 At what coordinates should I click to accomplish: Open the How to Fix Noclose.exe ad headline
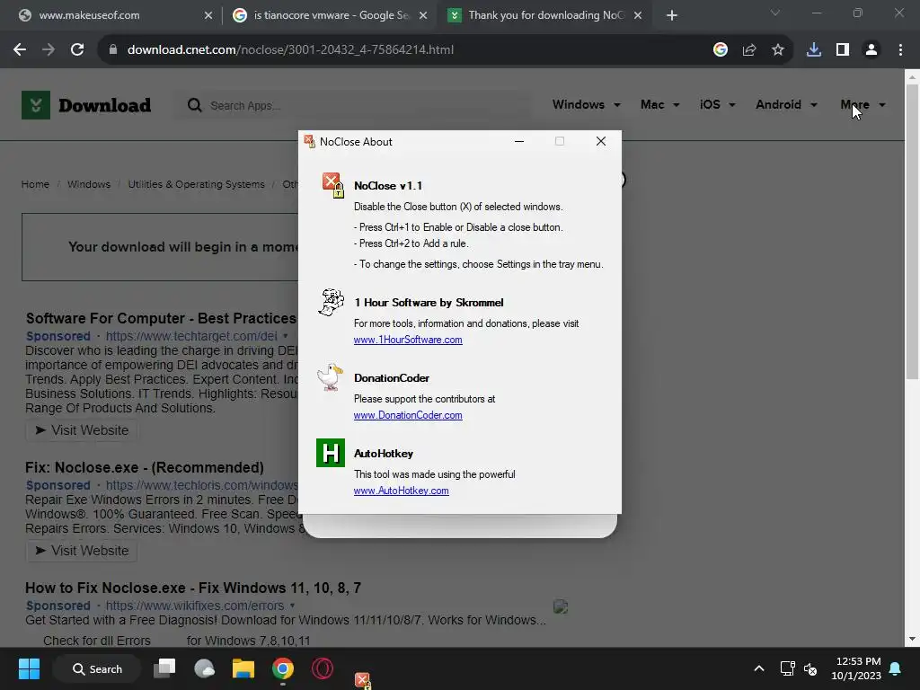[193, 588]
